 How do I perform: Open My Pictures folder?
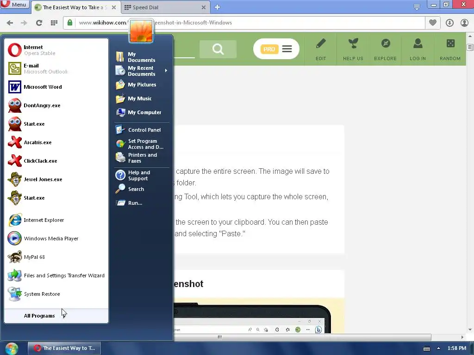tap(142, 85)
